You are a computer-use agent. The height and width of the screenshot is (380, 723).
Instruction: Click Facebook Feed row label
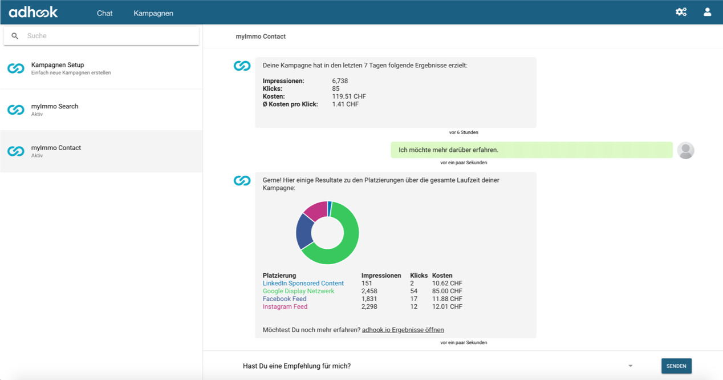pos(284,299)
